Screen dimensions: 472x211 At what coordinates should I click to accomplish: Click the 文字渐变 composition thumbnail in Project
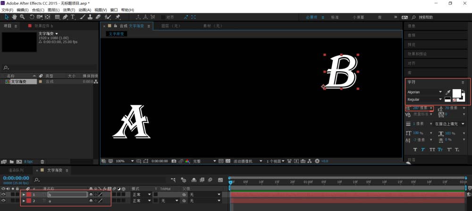19,42
